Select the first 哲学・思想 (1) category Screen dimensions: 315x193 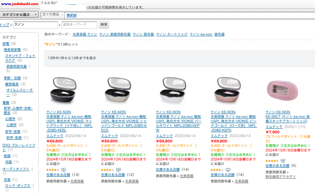tap(13, 132)
